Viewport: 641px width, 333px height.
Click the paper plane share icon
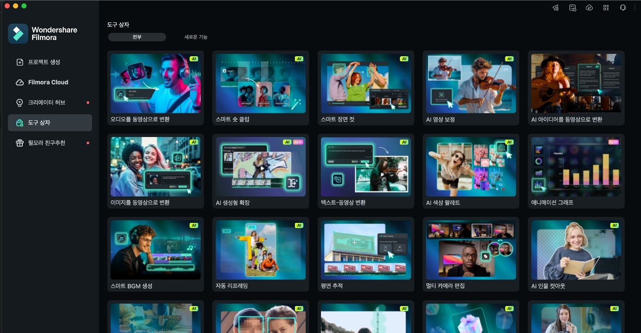[x=556, y=7]
